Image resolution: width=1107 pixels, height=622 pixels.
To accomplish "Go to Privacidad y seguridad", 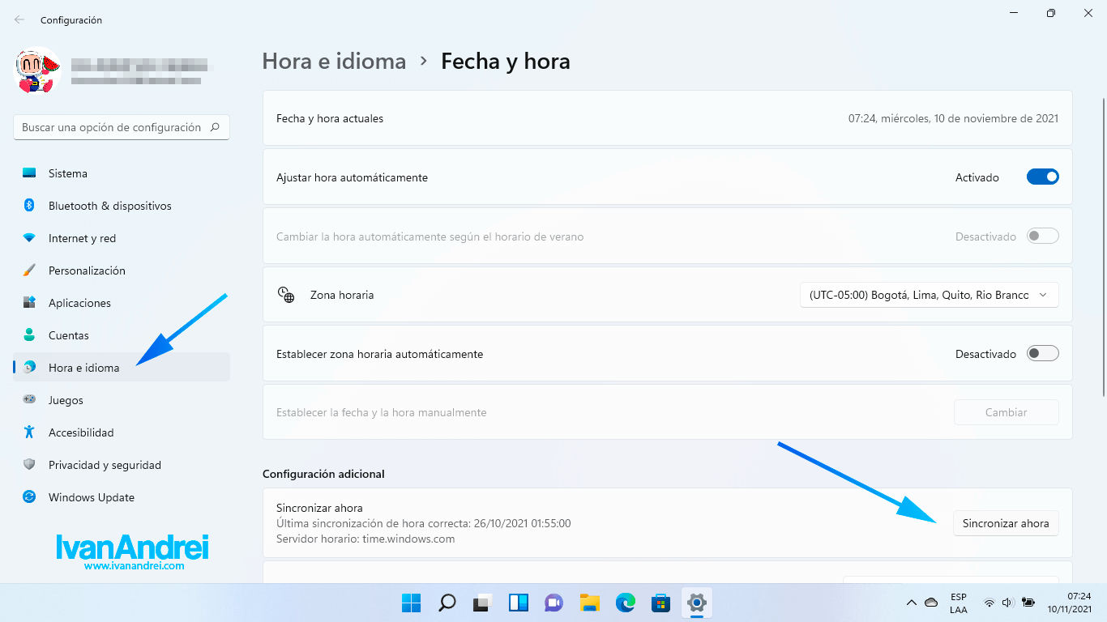I will click(122, 465).
